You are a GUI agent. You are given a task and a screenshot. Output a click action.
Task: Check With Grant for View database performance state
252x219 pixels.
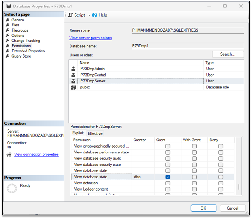click(194, 152)
